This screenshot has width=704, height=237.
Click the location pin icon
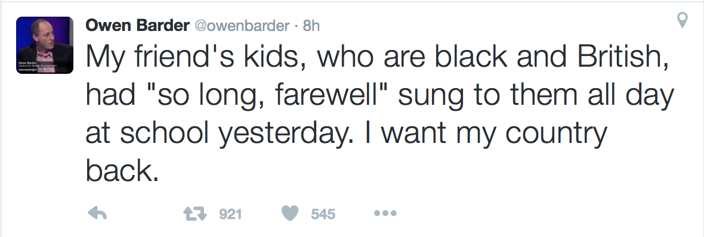pyautogui.click(x=682, y=20)
